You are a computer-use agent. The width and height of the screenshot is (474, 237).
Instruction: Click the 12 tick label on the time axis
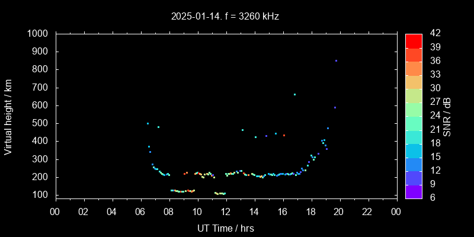226,211
